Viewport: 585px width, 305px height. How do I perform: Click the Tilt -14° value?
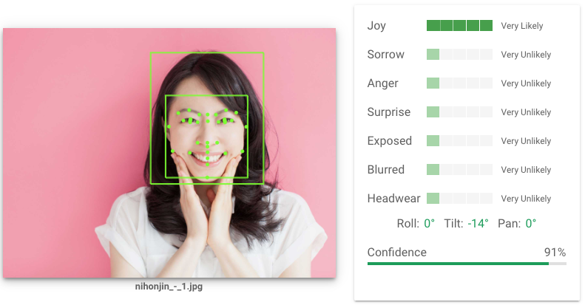point(478,224)
